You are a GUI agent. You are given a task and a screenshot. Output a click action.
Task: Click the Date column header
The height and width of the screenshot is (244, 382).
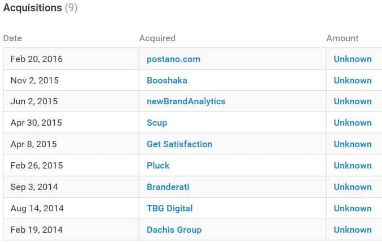pyautogui.click(x=12, y=38)
